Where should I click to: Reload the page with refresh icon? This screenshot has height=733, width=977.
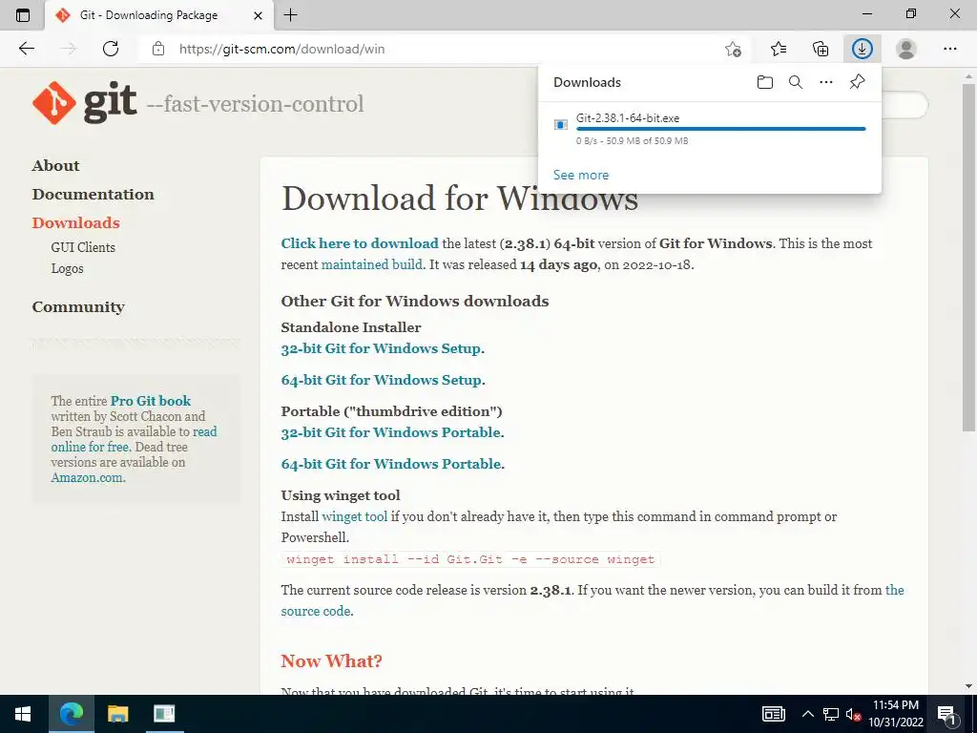point(111,49)
